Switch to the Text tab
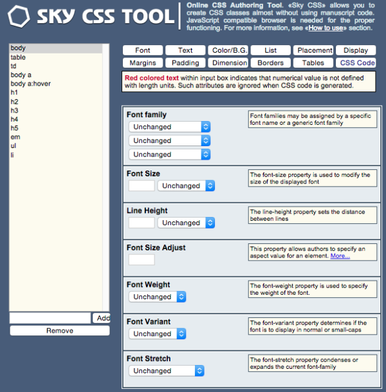This screenshot has width=386, height=392. (x=185, y=50)
